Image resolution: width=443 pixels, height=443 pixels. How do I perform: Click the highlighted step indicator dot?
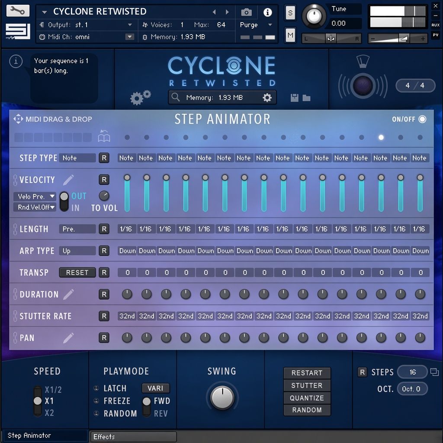click(381, 137)
